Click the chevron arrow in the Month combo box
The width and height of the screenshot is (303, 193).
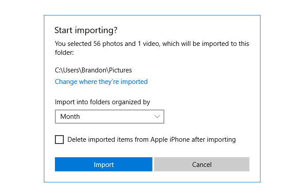(x=157, y=117)
